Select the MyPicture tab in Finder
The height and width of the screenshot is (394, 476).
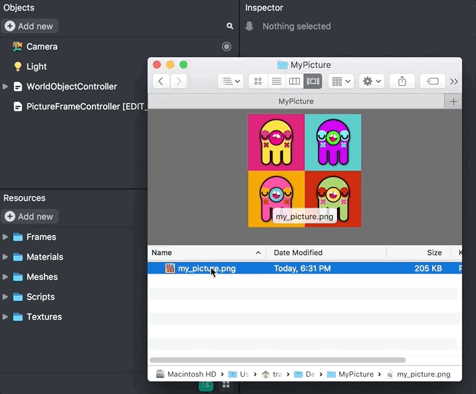(x=296, y=101)
